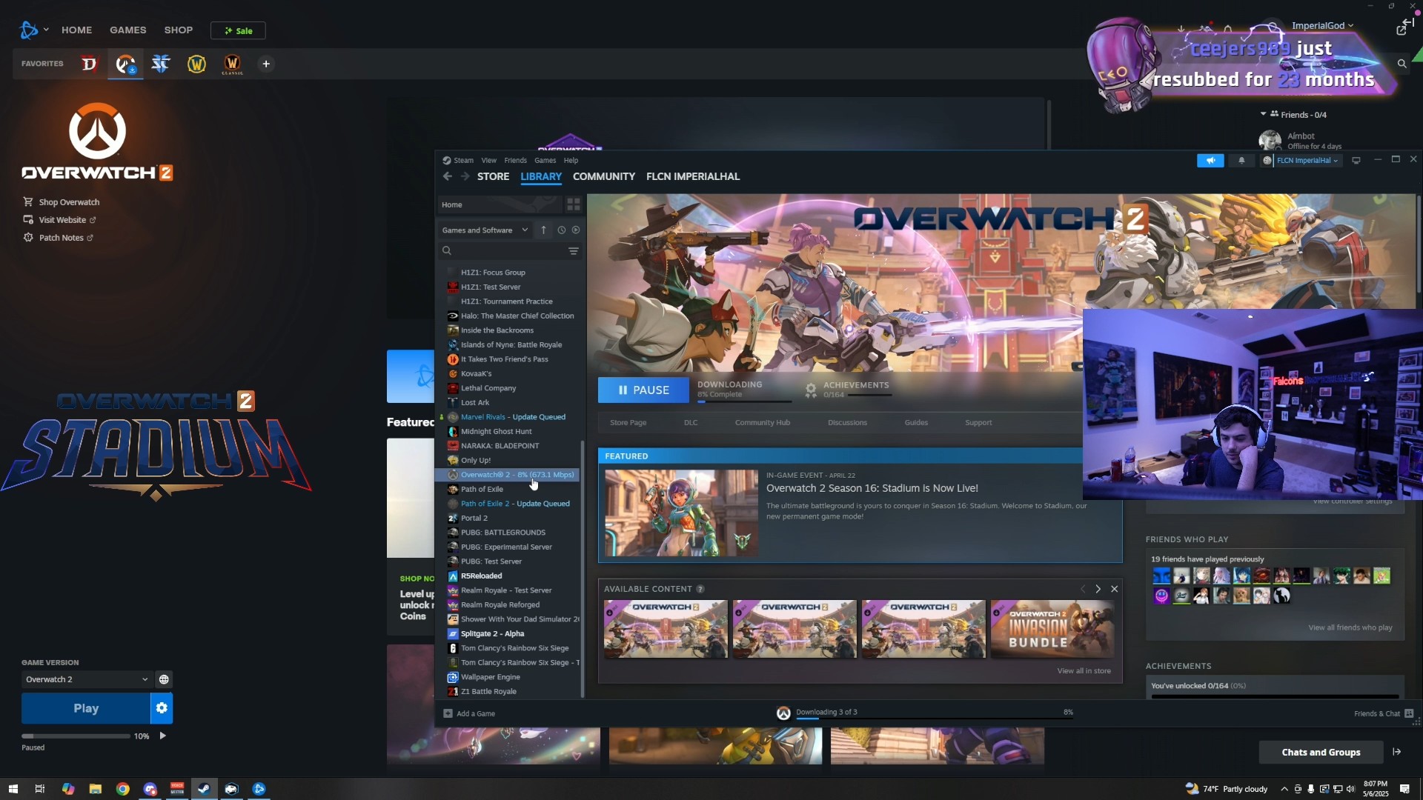
Task: Open Overwatch 2 Discussions tab
Action: tap(847, 422)
